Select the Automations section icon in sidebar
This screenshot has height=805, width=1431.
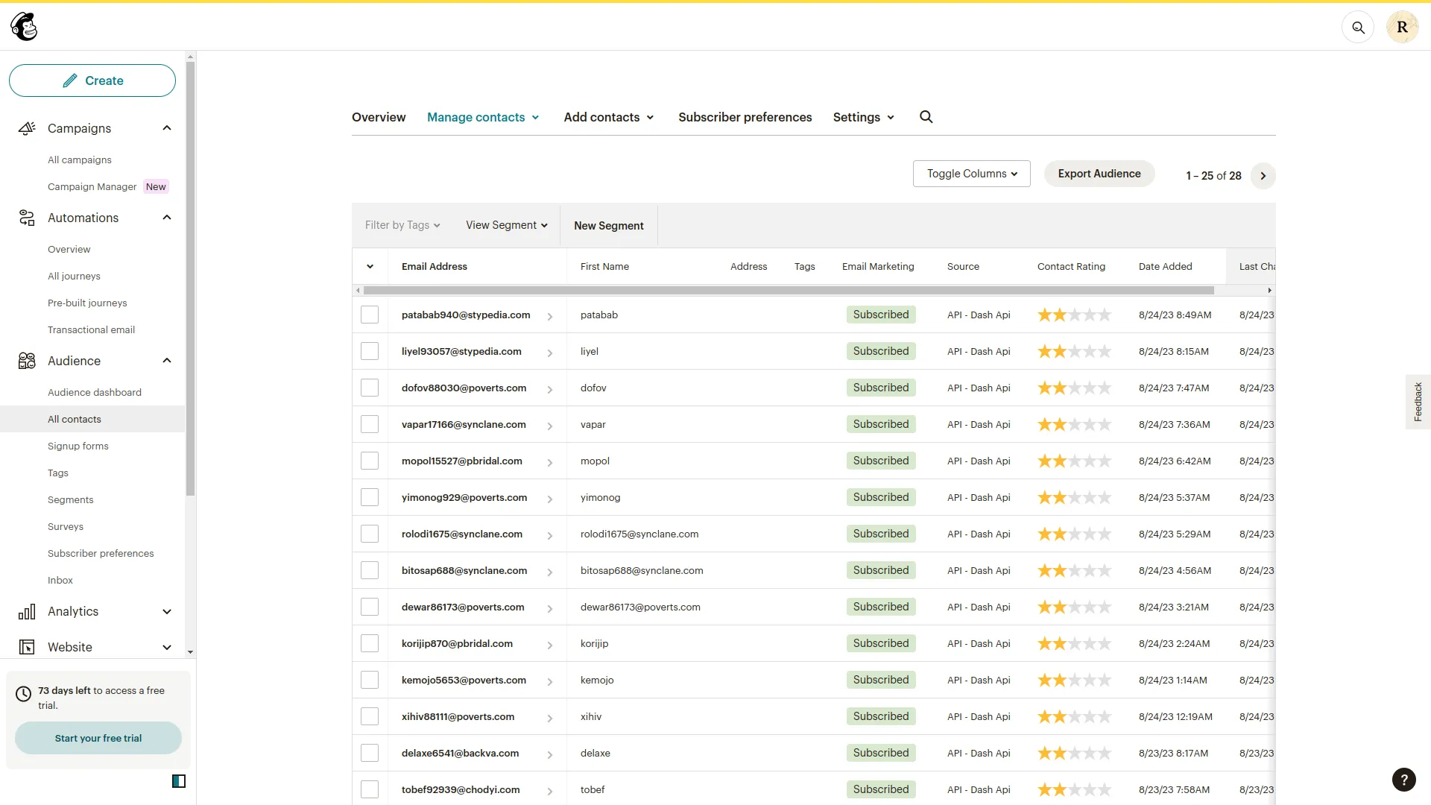click(27, 218)
